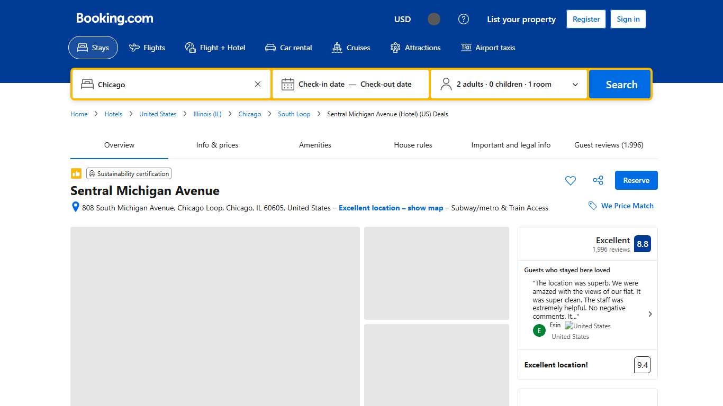Click the 8.8 Excellent rating badge
This screenshot has width=723, height=406.
[x=642, y=244]
